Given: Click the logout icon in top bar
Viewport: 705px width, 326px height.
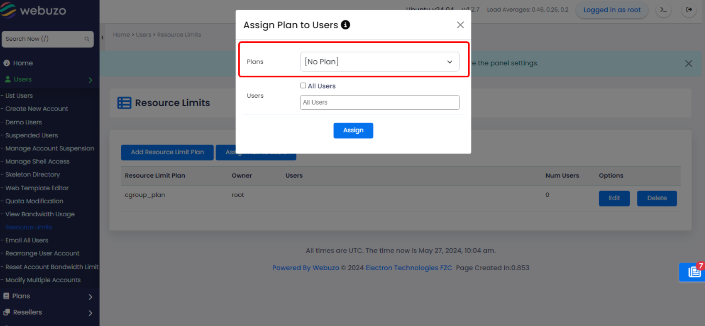Looking at the screenshot, I should click(x=689, y=10).
